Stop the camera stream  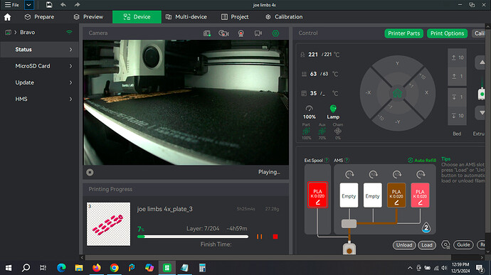pos(90,173)
